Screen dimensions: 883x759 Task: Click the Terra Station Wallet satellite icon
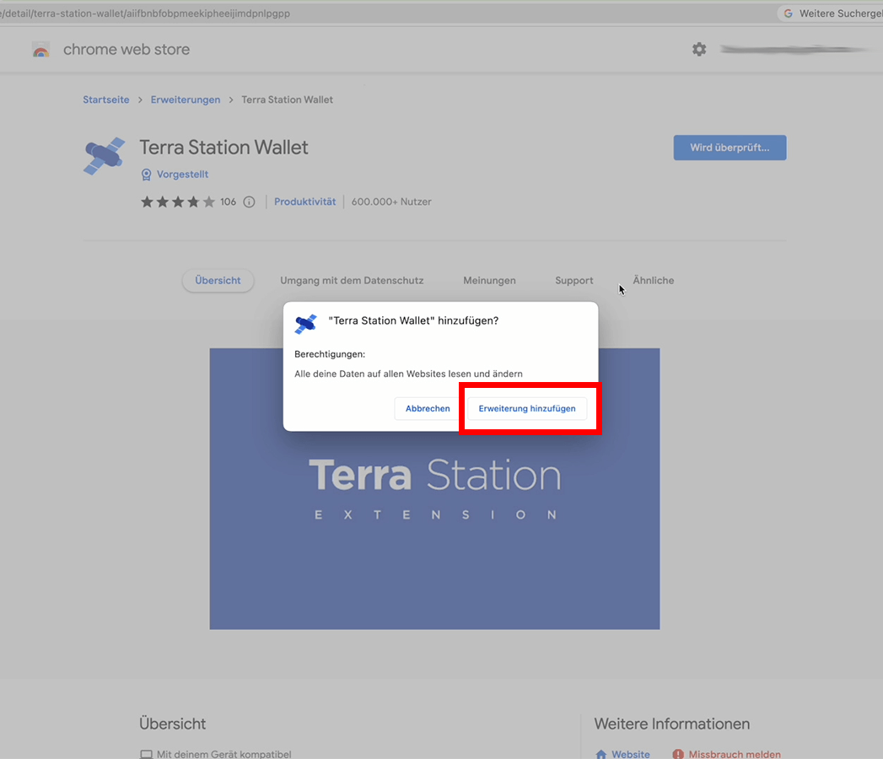pyautogui.click(x=105, y=156)
